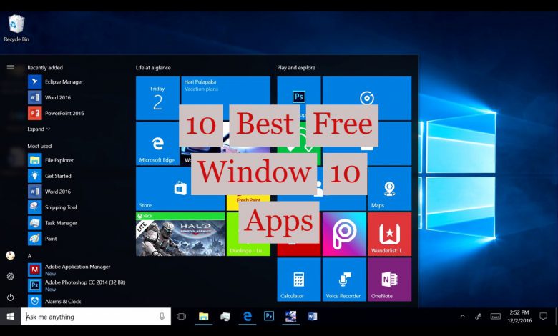
Task: Open the Microsoft Edge tile
Action: coord(157,144)
